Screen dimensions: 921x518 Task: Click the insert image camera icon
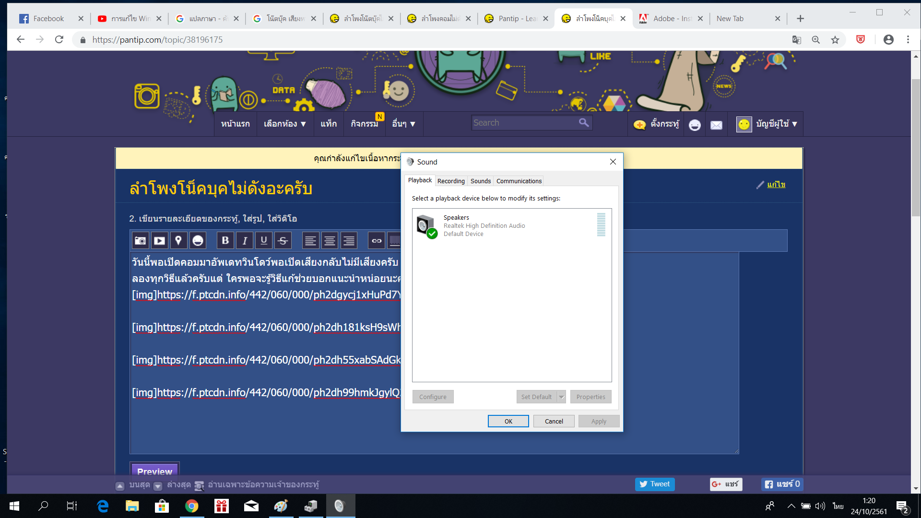pyautogui.click(x=140, y=240)
